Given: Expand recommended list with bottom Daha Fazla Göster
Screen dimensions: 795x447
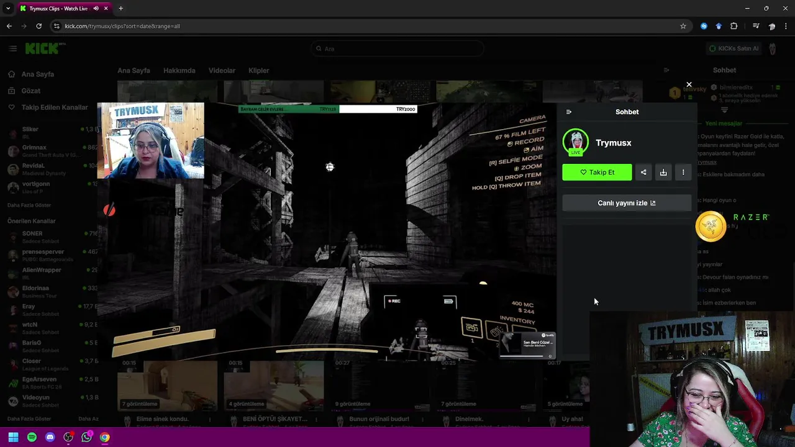Looking at the screenshot, I should pos(29,419).
